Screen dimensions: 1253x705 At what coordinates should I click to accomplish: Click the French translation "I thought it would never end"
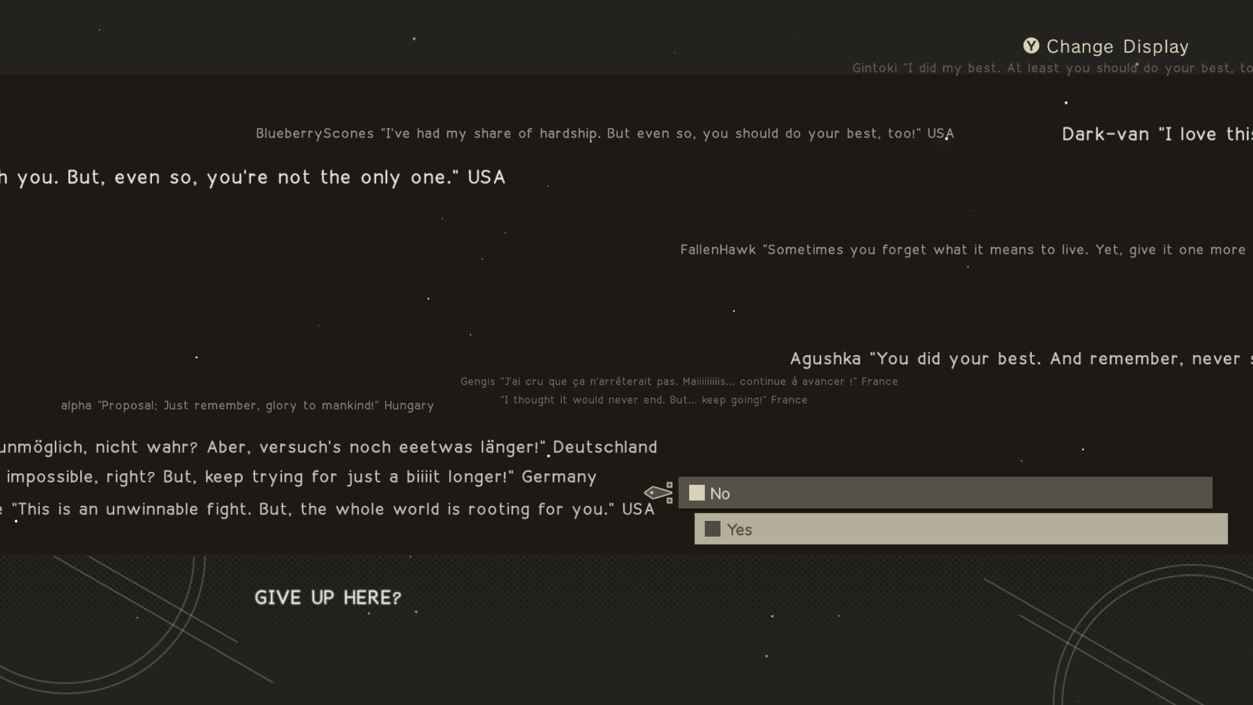pyautogui.click(x=654, y=399)
